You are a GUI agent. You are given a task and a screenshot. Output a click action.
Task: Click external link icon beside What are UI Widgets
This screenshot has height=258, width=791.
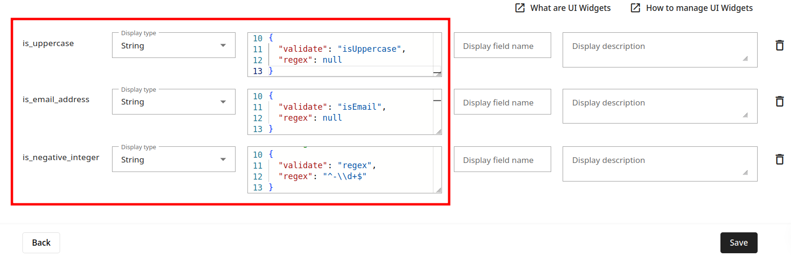pyautogui.click(x=520, y=8)
